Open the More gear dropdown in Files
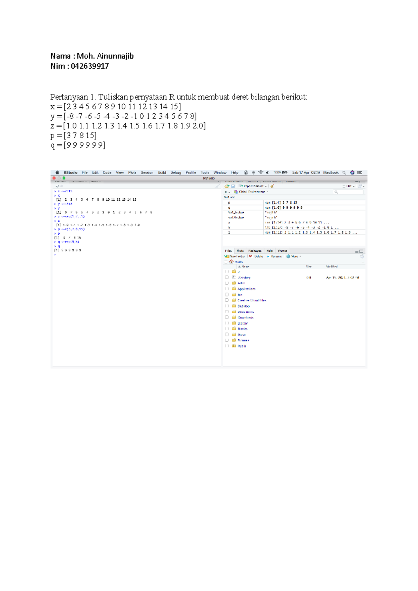Image resolution: width=418 pixels, height=591 pixels. pyautogui.click(x=294, y=256)
